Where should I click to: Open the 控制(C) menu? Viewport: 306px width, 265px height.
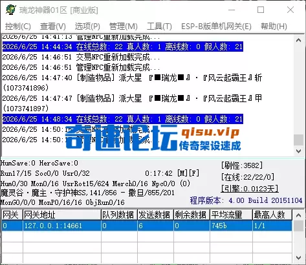tap(18, 26)
